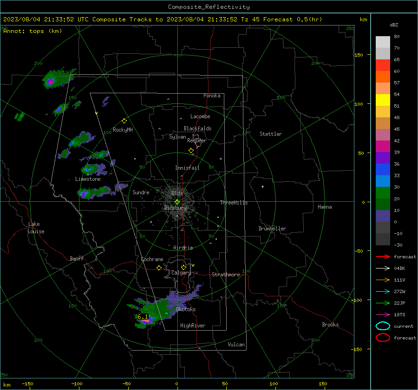Click the 6.1 storm top annotation
Screen dimensions: 418x390
click(143, 317)
